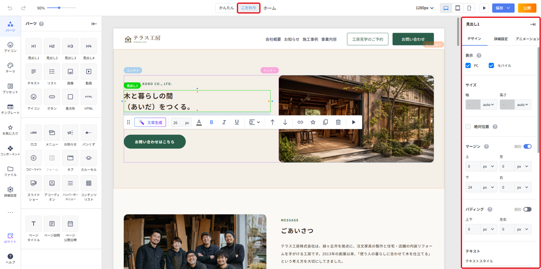
Task: Click the 会社概要 nav menu item
Action: click(x=273, y=39)
